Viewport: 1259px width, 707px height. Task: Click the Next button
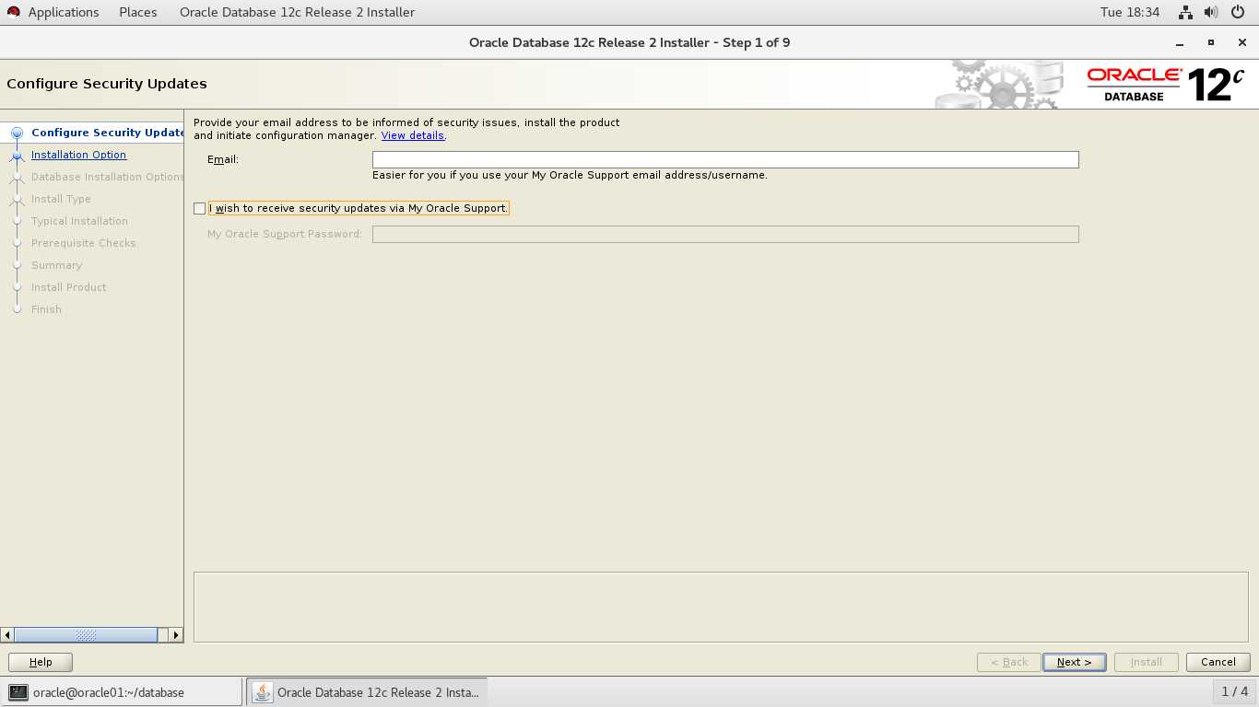click(1075, 662)
